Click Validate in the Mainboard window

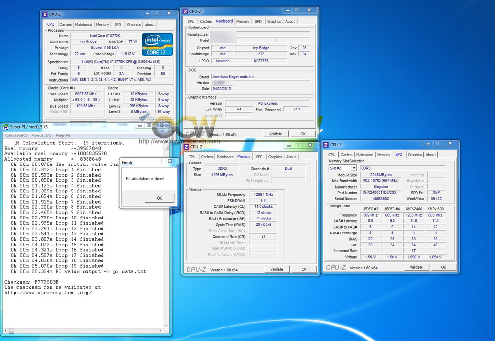[x=276, y=134]
